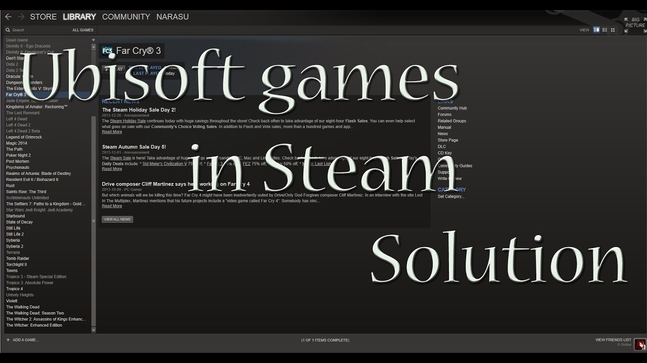The width and height of the screenshot is (647, 363).
Task: Select Torchlight II
Action: 16,264
